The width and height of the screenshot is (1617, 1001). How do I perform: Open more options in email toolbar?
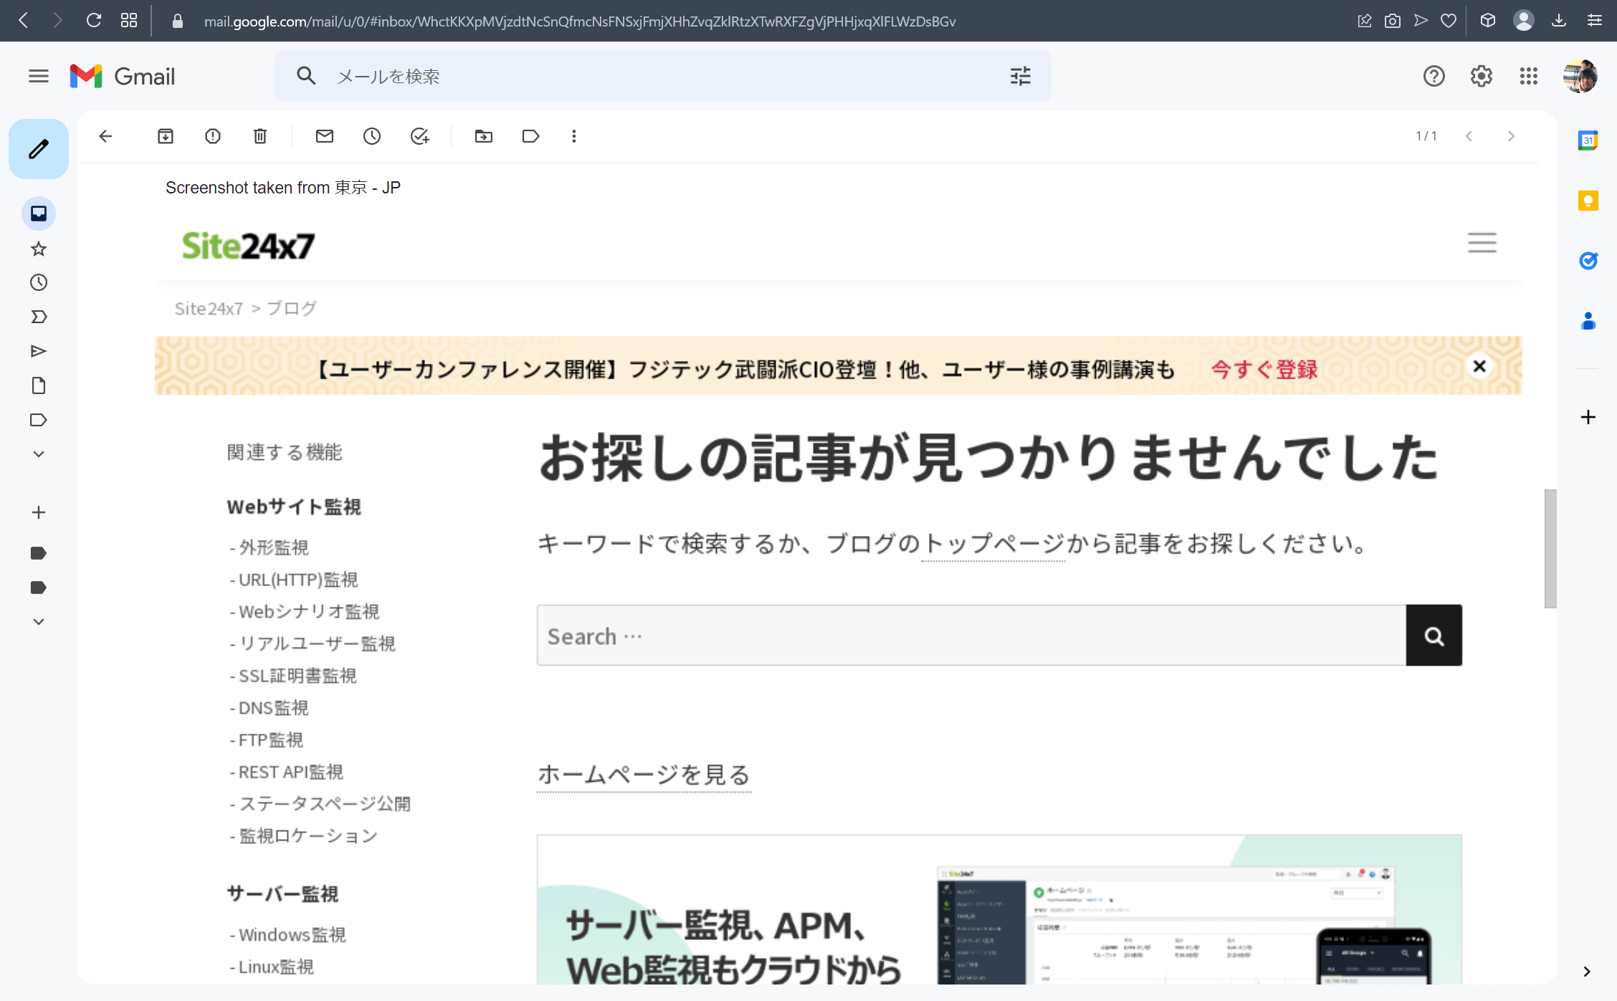(574, 136)
